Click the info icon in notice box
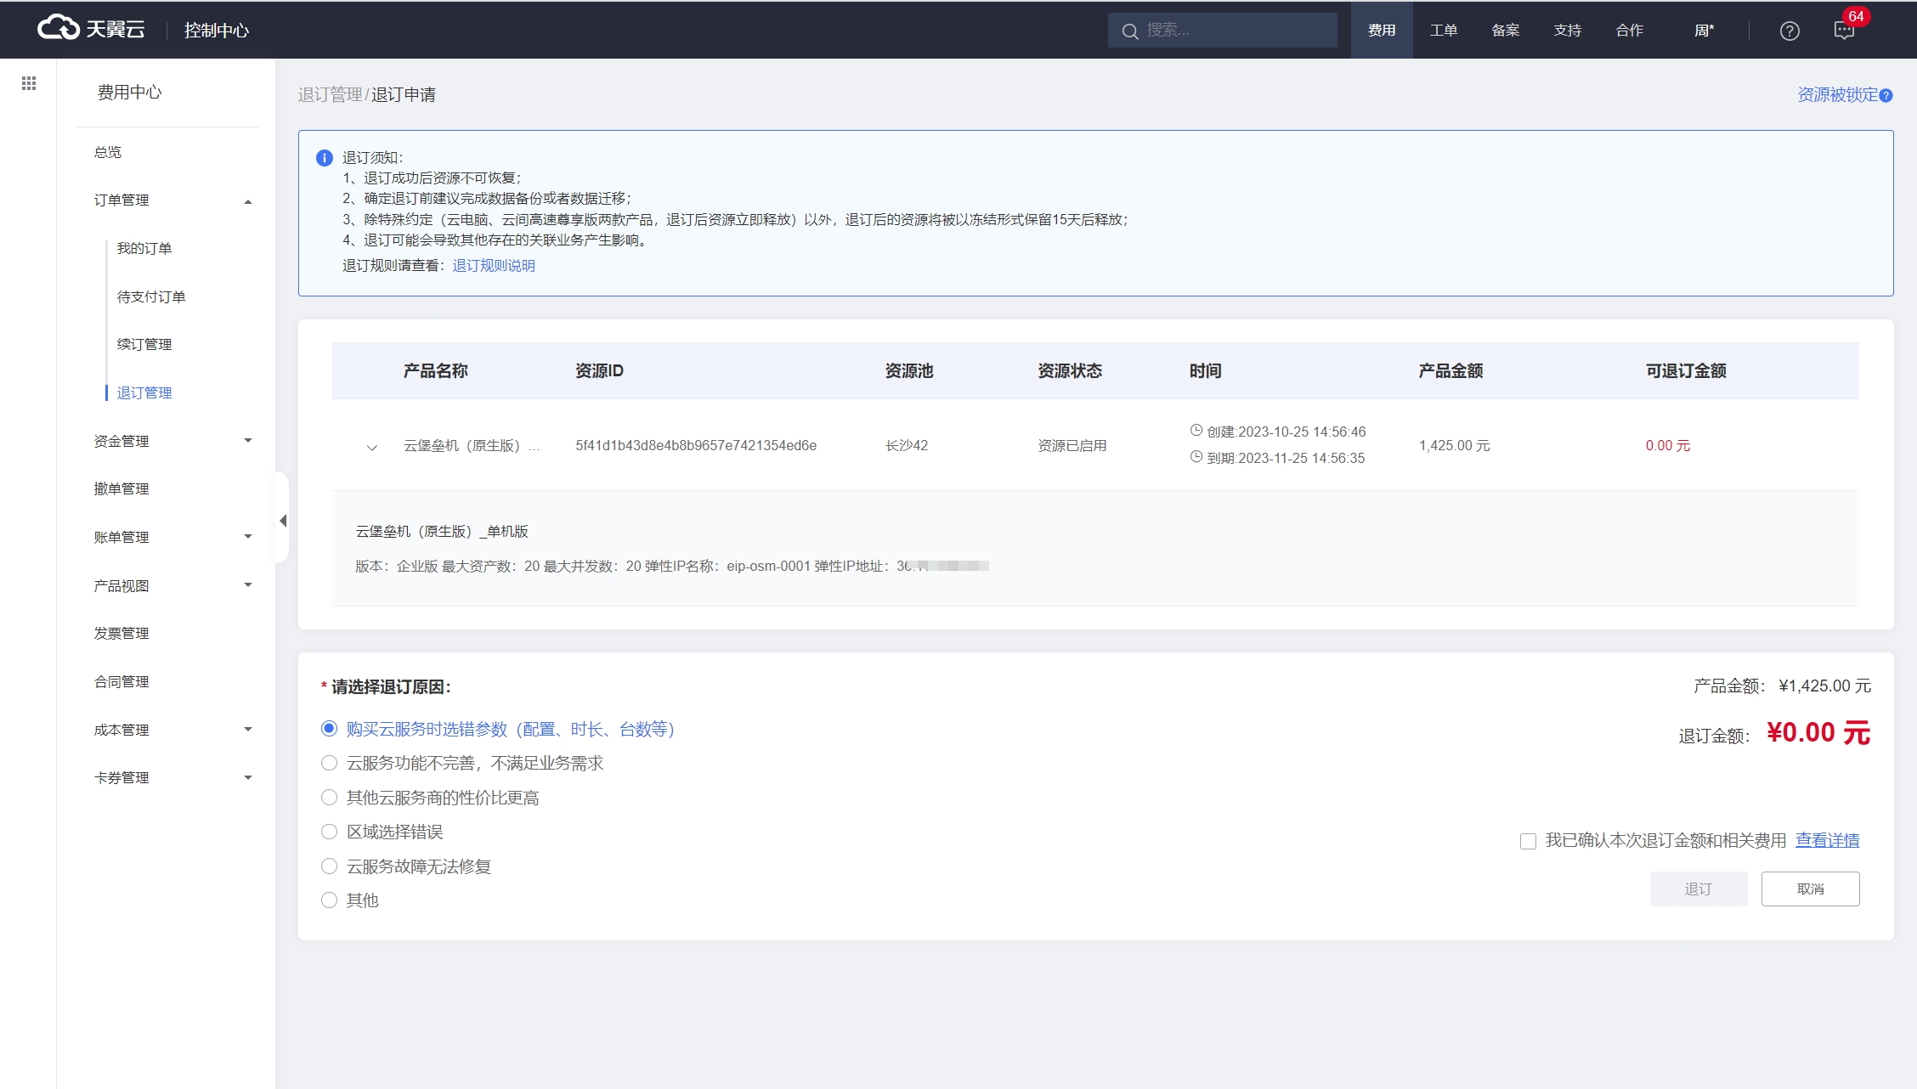Screen dimensions: 1917x1089 pyautogui.click(x=324, y=158)
